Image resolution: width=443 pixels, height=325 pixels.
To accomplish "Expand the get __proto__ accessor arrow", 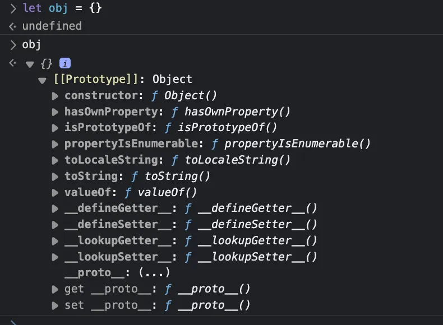I will pyautogui.click(x=55, y=290).
